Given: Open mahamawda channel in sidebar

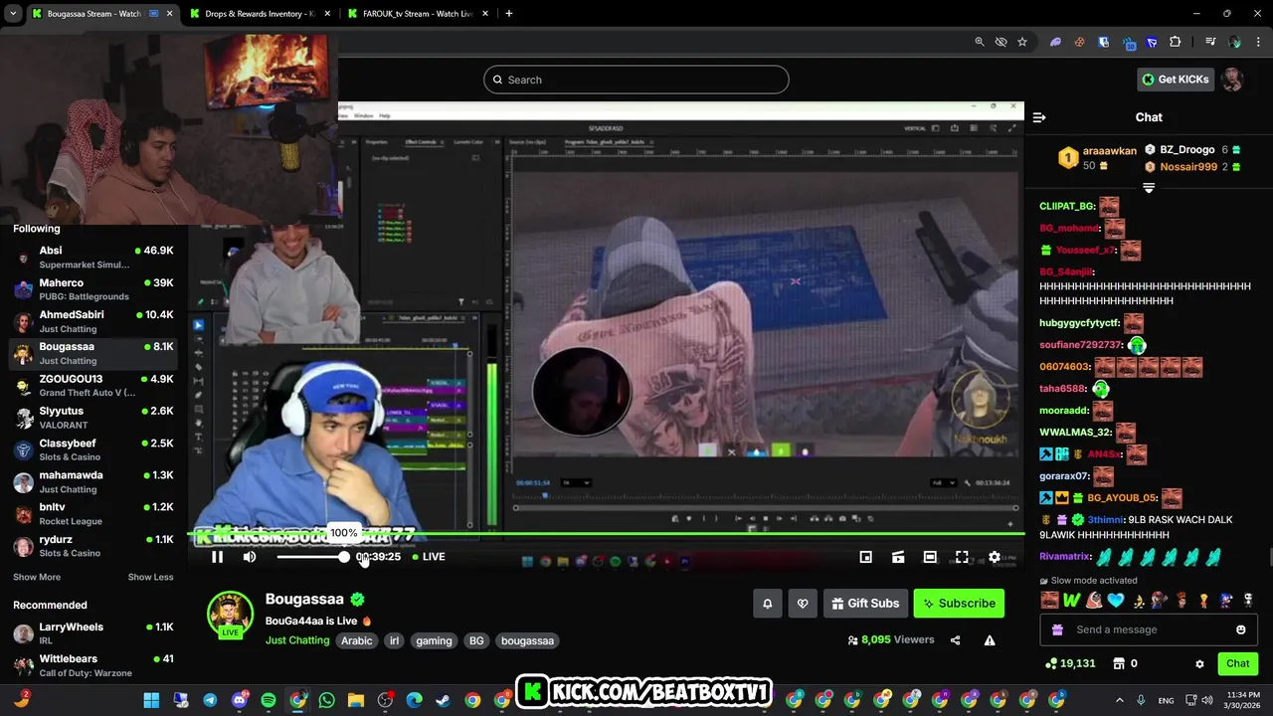Looking at the screenshot, I should (93, 481).
